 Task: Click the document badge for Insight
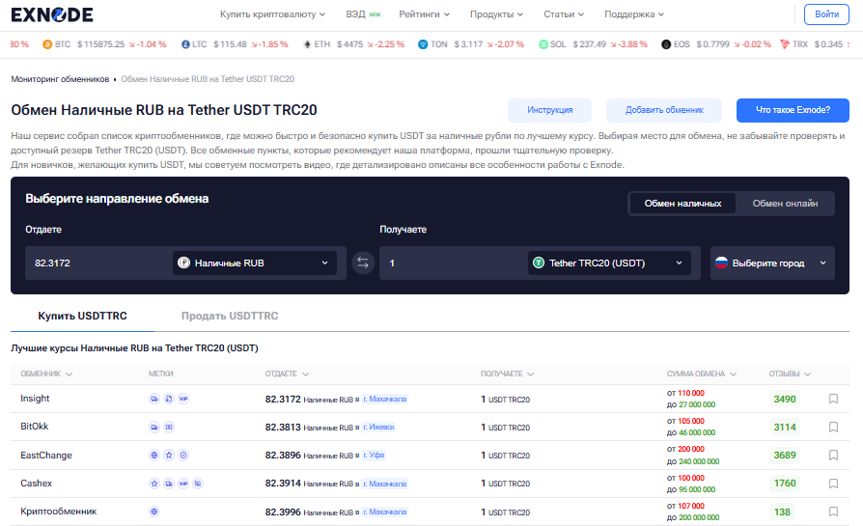[x=169, y=399]
